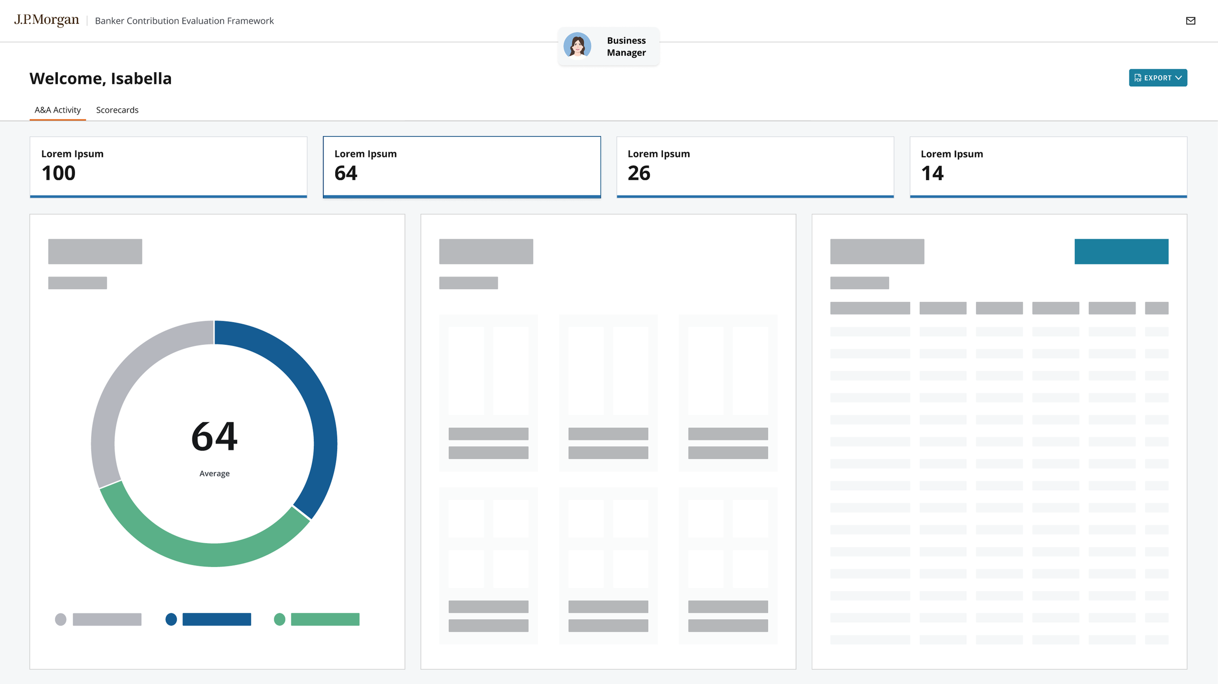
Task: Switch to the Scorecards tab
Action: (117, 110)
